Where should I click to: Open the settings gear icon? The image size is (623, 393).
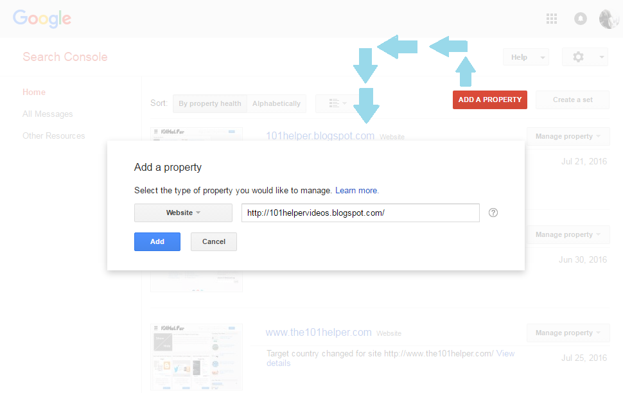pos(578,57)
